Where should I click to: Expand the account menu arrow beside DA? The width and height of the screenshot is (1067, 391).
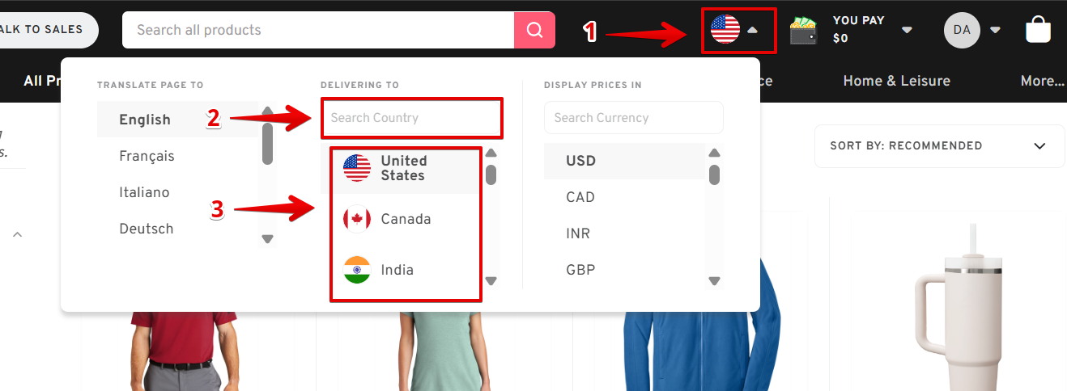click(x=996, y=31)
